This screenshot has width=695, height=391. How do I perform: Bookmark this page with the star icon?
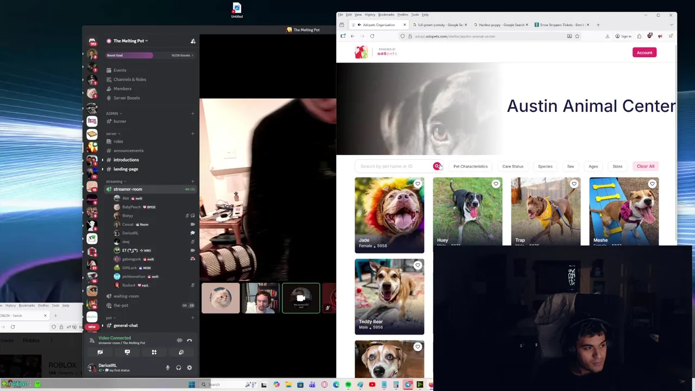(577, 36)
